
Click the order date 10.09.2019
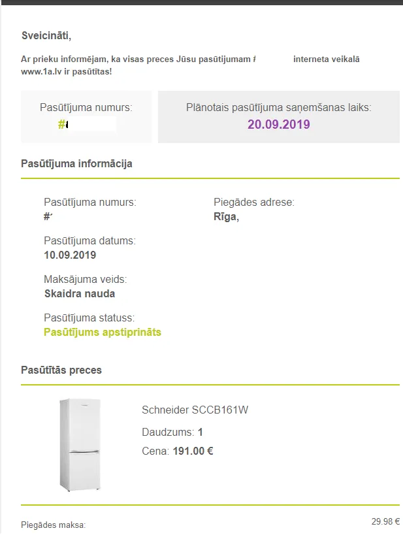(70, 255)
